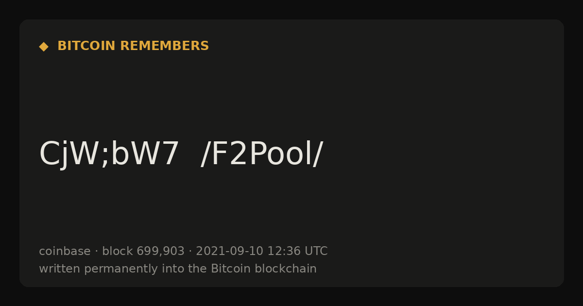Image resolution: width=583 pixels, height=306 pixels.
Task: Click the 12:36 time value
Action: pos(284,251)
